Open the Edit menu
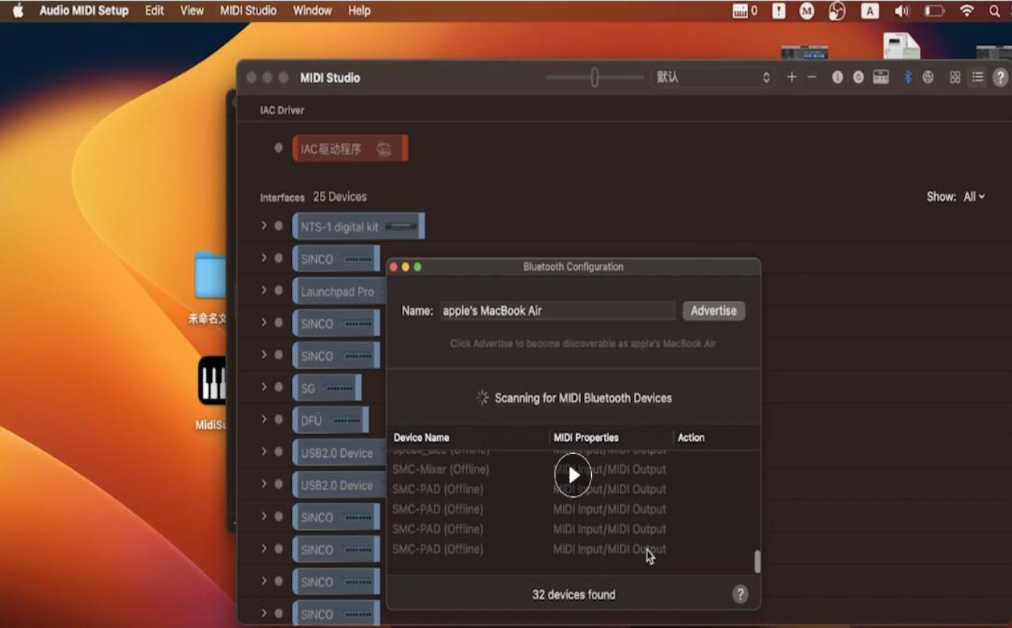Image resolution: width=1012 pixels, height=628 pixels. click(154, 11)
